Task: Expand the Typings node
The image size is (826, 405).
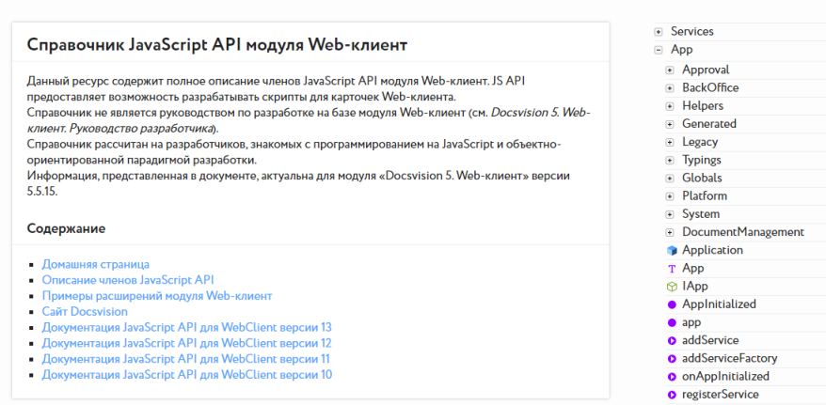Action: point(670,161)
